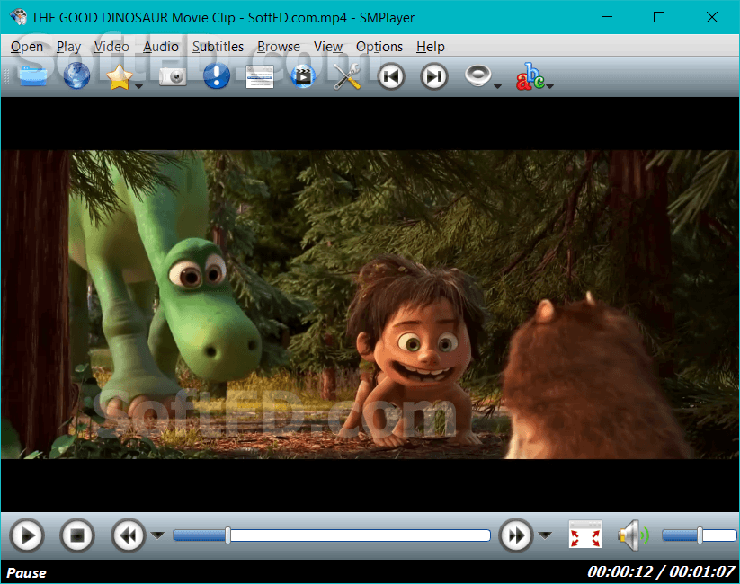Viewport: 740px width, 584px height.
Task: Open the View menu
Action: pyautogui.click(x=328, y=46)
